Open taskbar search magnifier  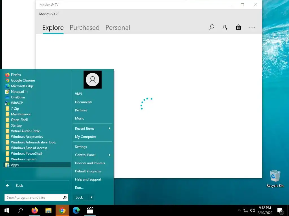tap(20, 210)
